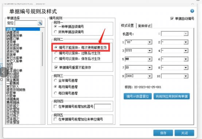Viewport: 202px width, 139px height.
Task: Click the 定位 search input field
Action: tap(26, 23)
